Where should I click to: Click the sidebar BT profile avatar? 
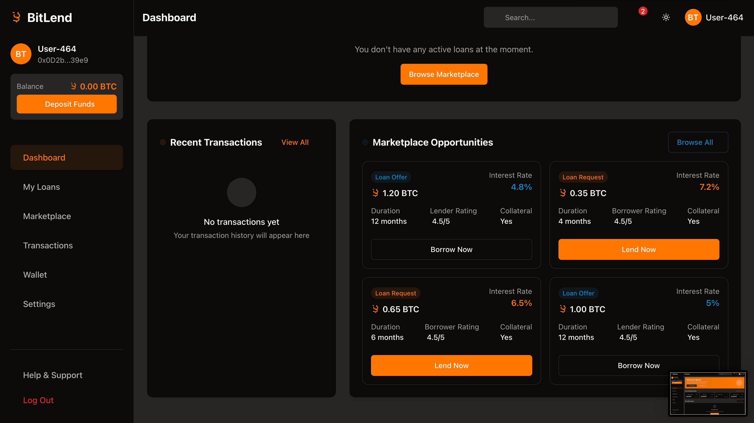pos(21,54)
